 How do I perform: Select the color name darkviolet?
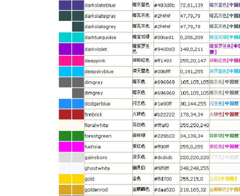(x=96, y=49)
